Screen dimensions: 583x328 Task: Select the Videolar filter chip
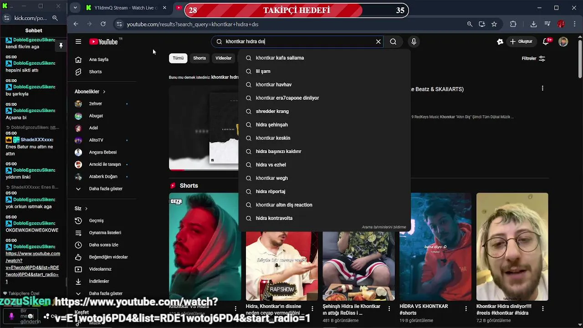tap(223, 58)
